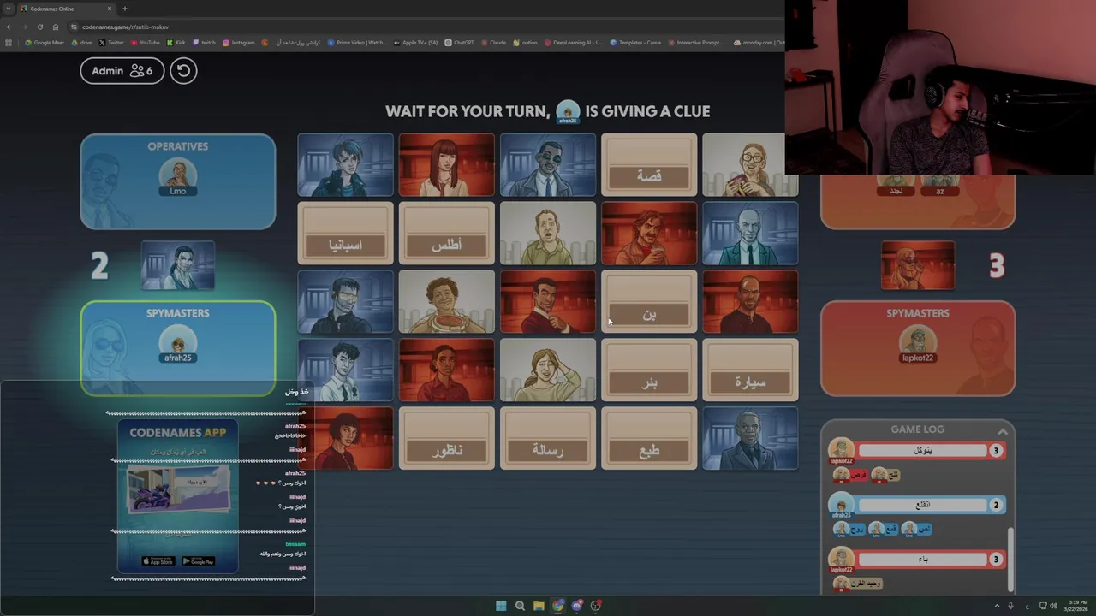Image resolution: width=1096 pixels, height=616 pixels.
Task: Click the browser home icon
Action: point(56,27)
